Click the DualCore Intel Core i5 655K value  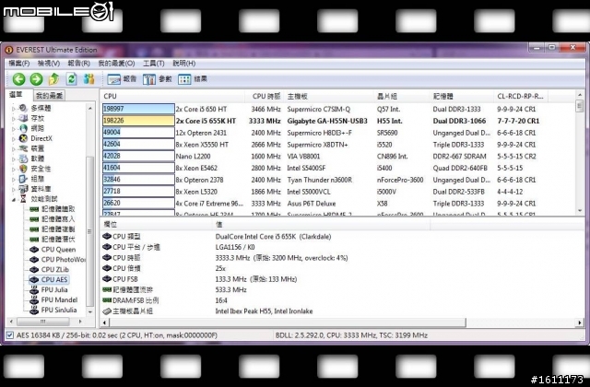click(x=273, y=237)
